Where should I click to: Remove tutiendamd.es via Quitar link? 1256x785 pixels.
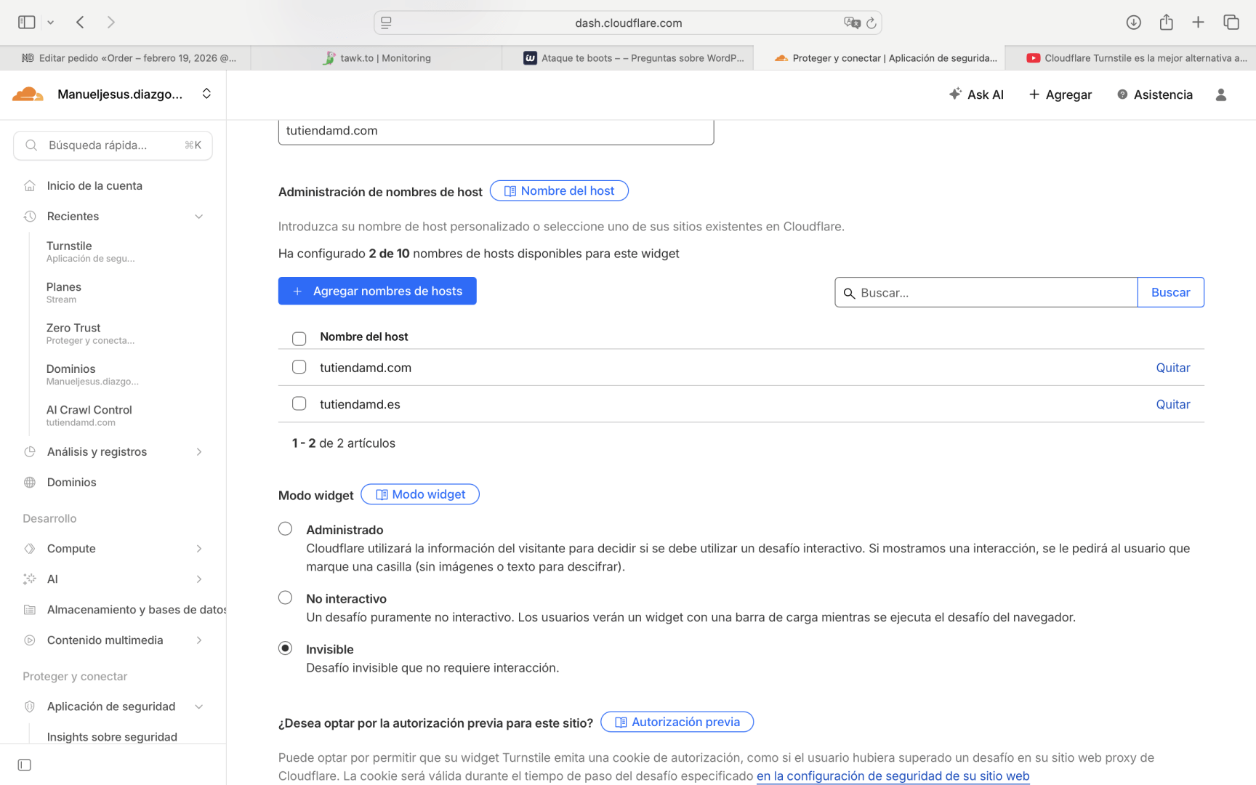point(1172,404)
